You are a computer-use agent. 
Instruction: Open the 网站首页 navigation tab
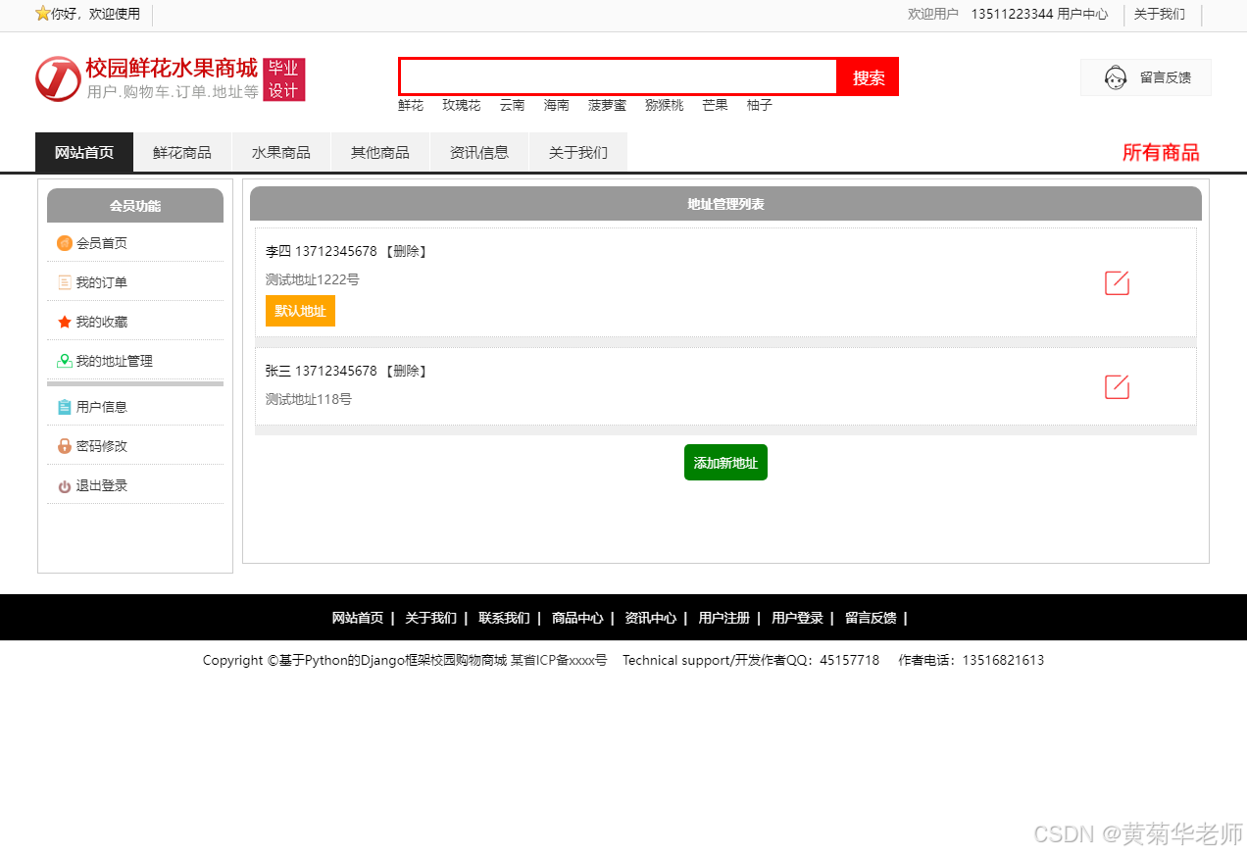84,152
